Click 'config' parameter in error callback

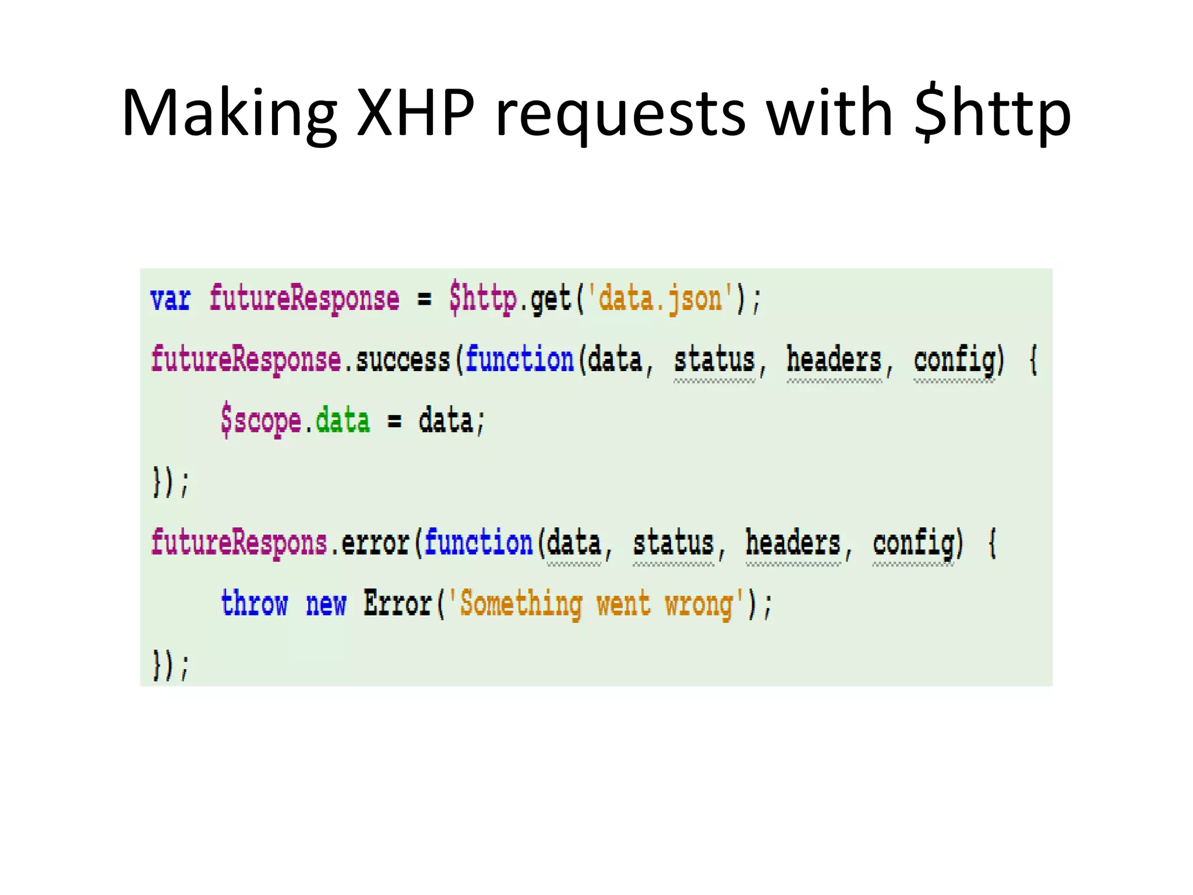913,544
